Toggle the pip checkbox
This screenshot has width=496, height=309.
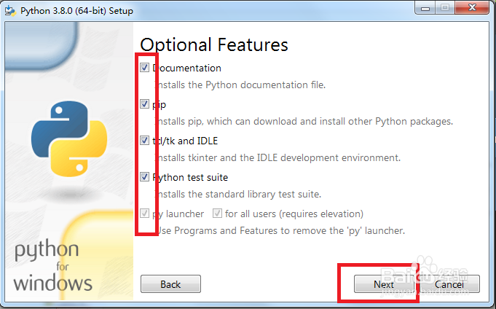145,104
